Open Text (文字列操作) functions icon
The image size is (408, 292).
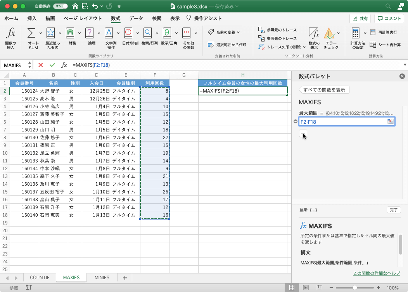109,33
